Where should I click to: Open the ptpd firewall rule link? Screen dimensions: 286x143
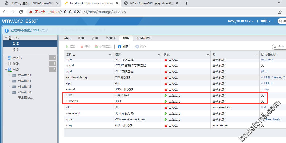[x=264, y=71]
